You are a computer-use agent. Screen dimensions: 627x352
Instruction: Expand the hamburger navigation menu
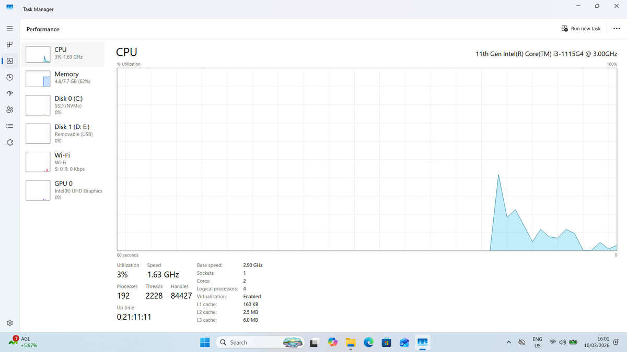[9, 28]
